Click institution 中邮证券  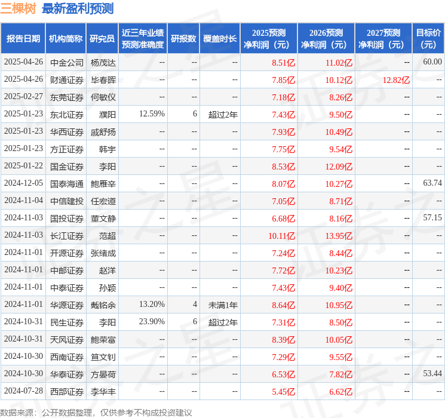point(67,271)
